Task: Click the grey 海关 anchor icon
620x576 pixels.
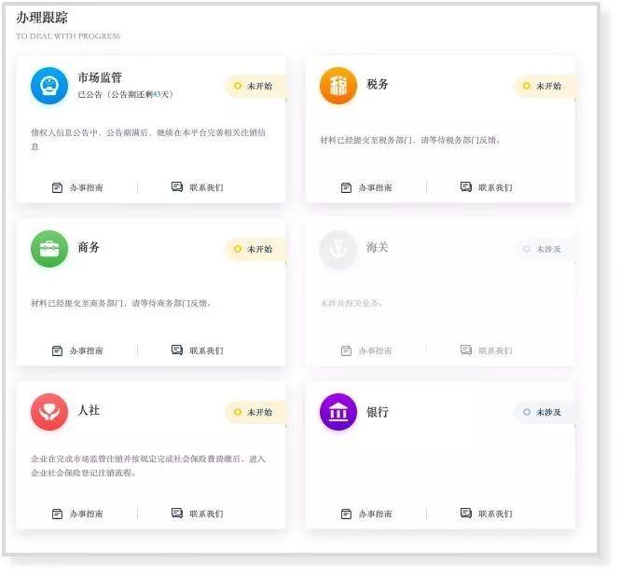Action: click(x=338, y=249)
